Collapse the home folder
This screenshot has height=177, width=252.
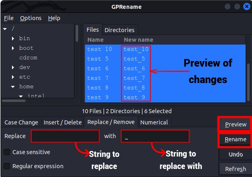coord(13,87)
